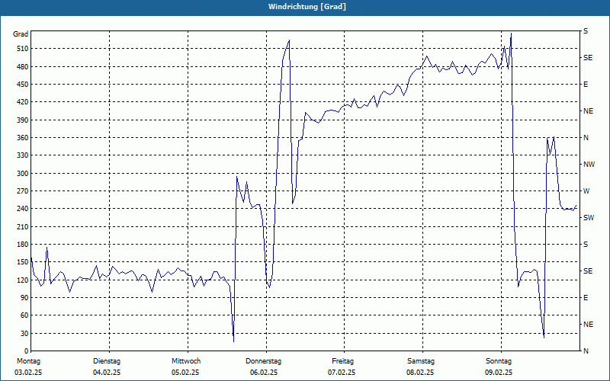Select the 210 y-axis value

tap(23, 226)
